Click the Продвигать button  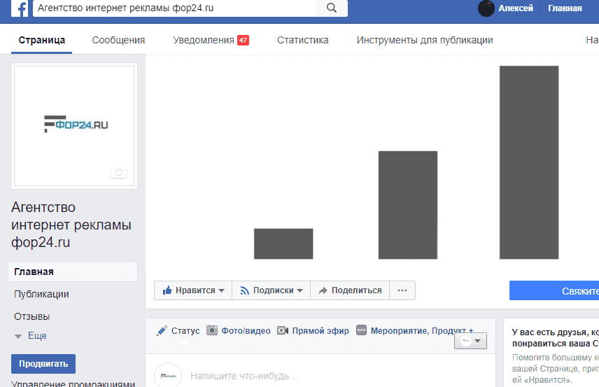43,364
